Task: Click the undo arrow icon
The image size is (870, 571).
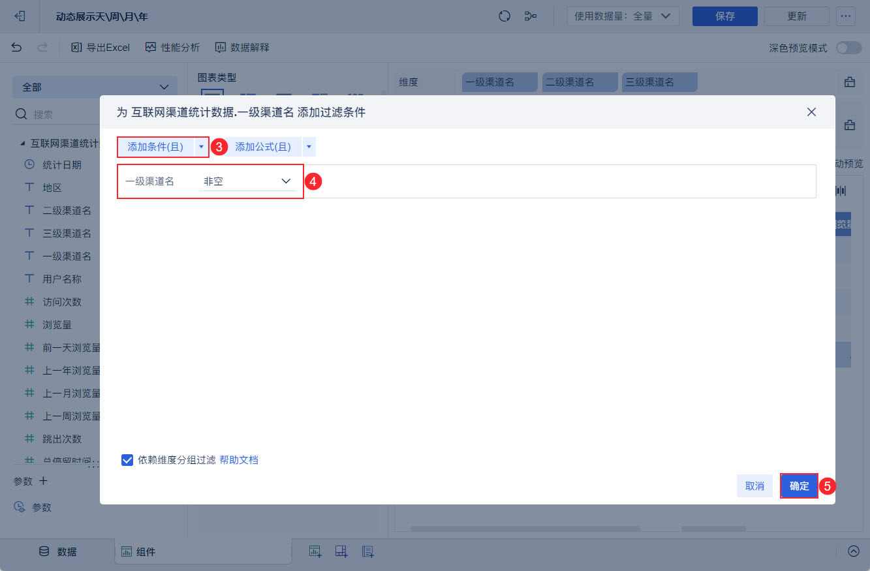Action: coord(17,47)
